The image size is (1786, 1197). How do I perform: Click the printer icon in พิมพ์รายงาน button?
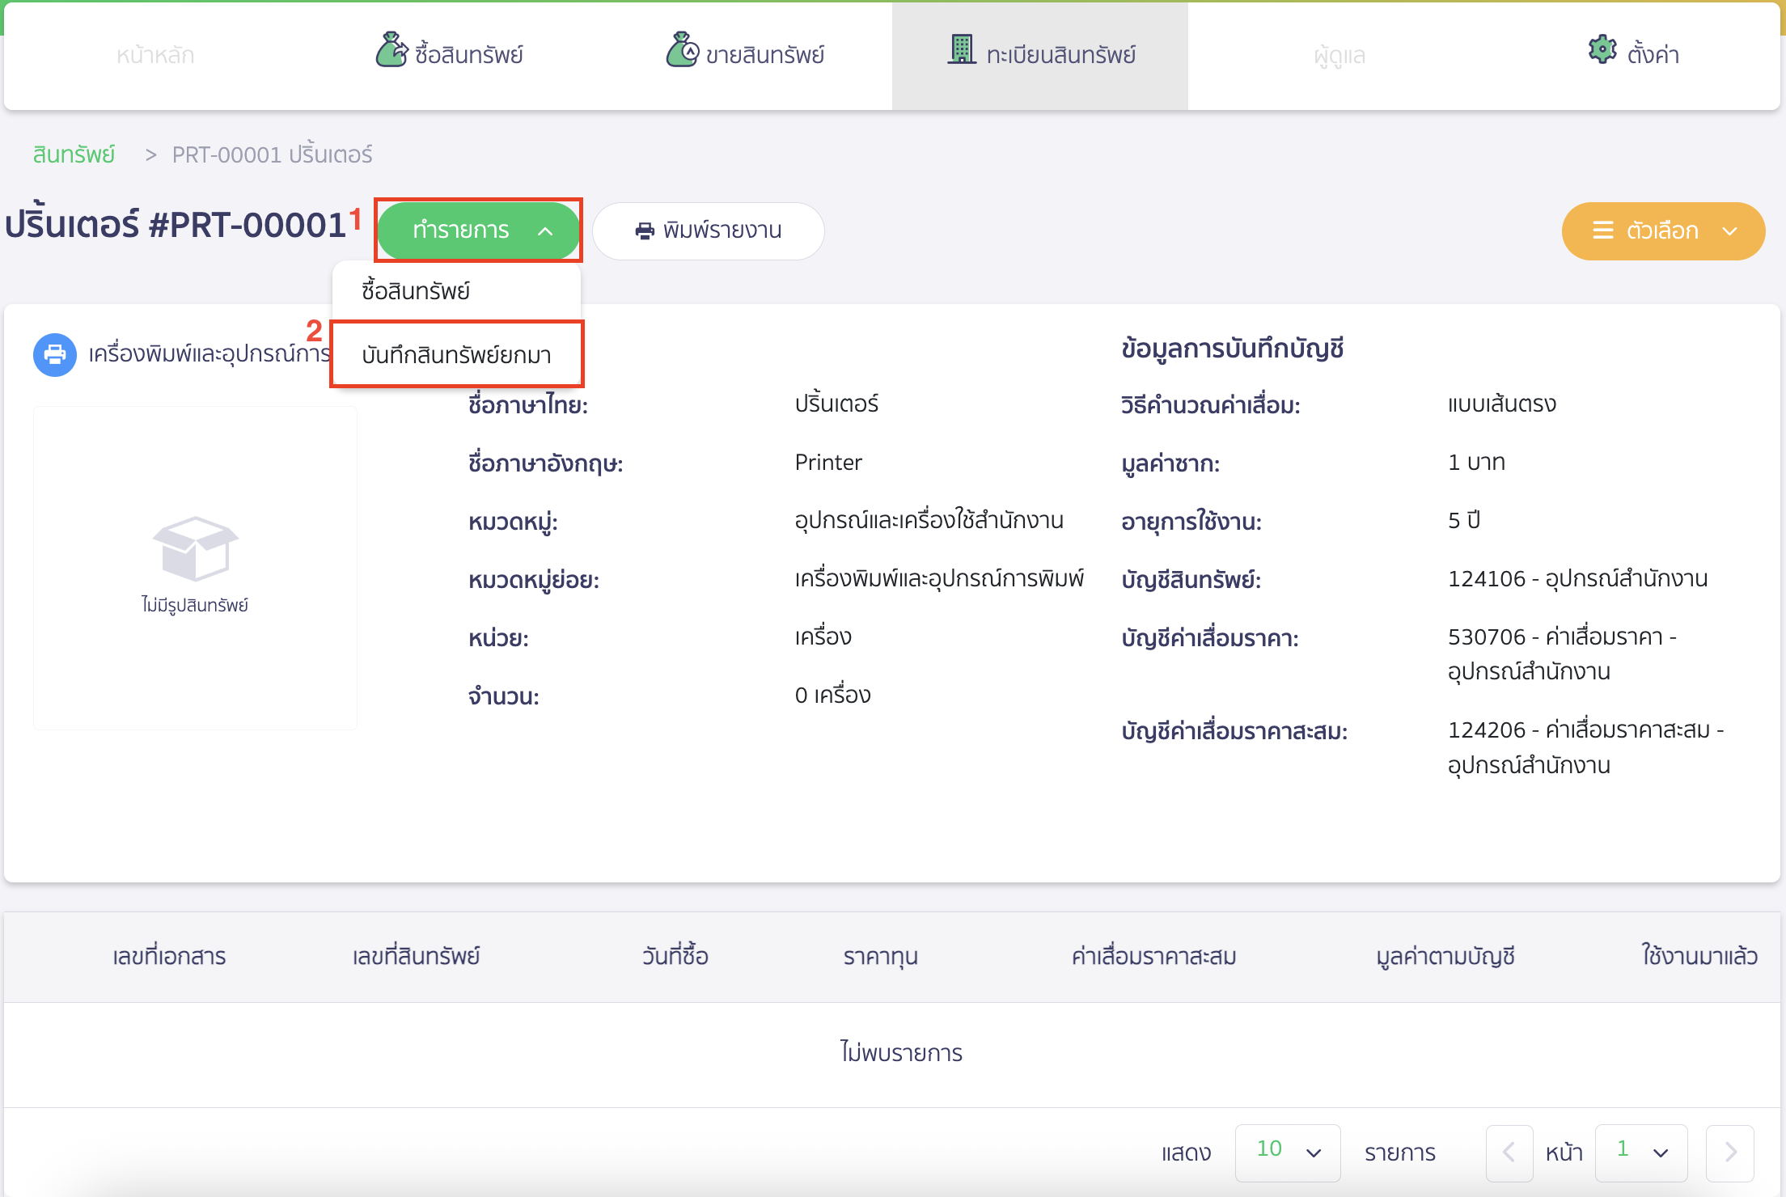point(645,231)
